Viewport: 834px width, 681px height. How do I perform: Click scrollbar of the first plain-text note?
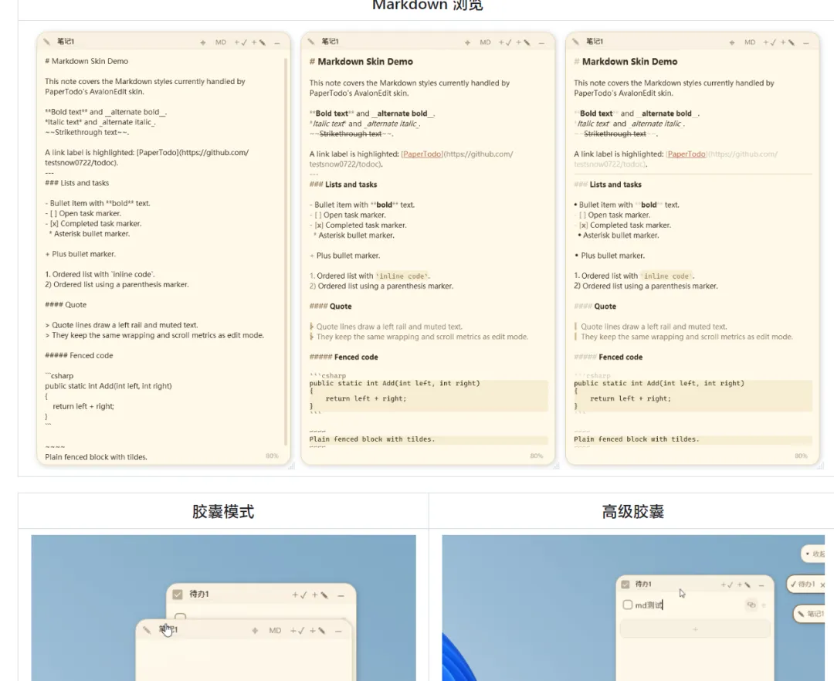[x=286, y=252]
